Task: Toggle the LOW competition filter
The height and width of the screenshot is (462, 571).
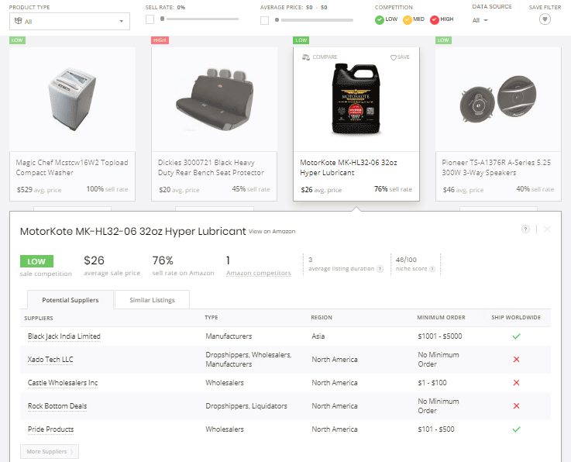Action: click(380, 19)
